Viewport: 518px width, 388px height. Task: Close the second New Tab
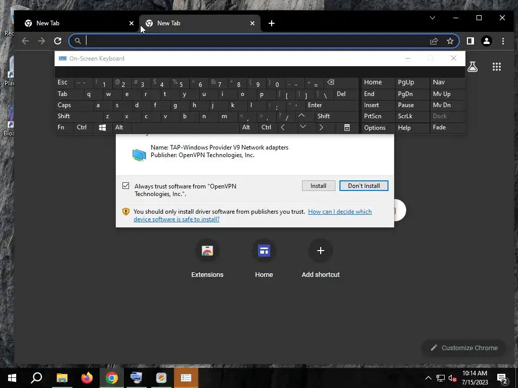252,23
